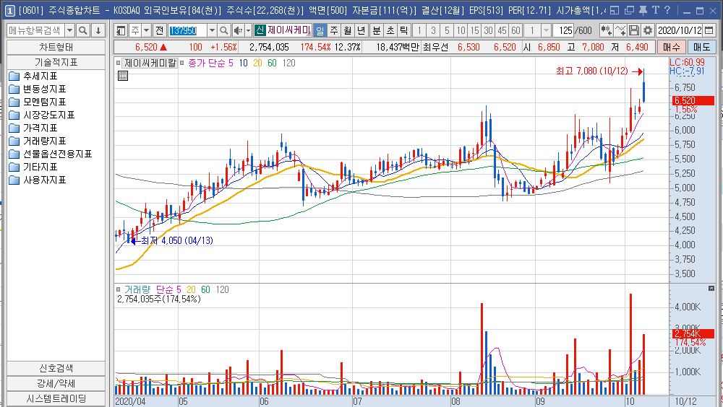Viewport: 723px width, 407px height.
Task: Click the stock code search magnifier
Action: (223, 31)
